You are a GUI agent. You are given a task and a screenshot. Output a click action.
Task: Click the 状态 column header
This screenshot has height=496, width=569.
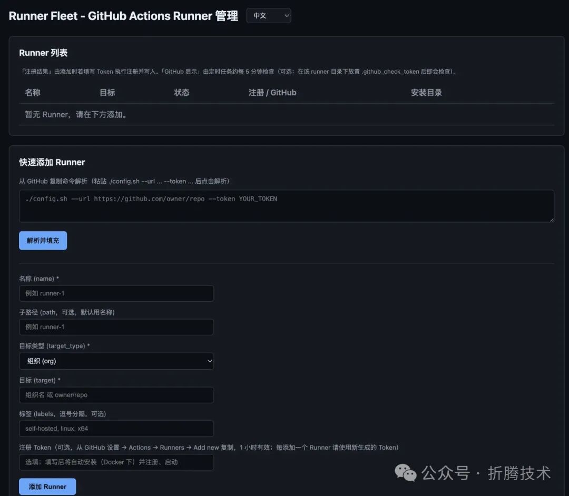181,92
